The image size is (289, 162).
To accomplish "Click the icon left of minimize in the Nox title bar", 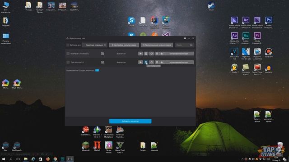I will [185, 38].
